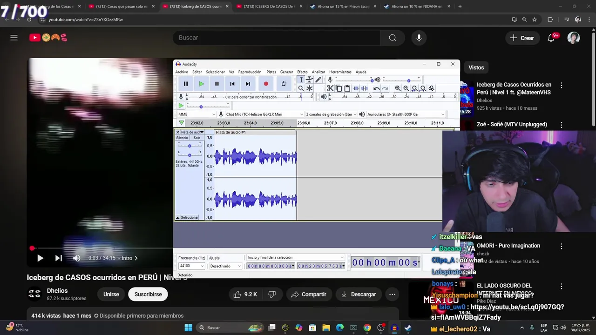
Task: Click the Buscar search field on YouTube
Action: tap(277, 38)
